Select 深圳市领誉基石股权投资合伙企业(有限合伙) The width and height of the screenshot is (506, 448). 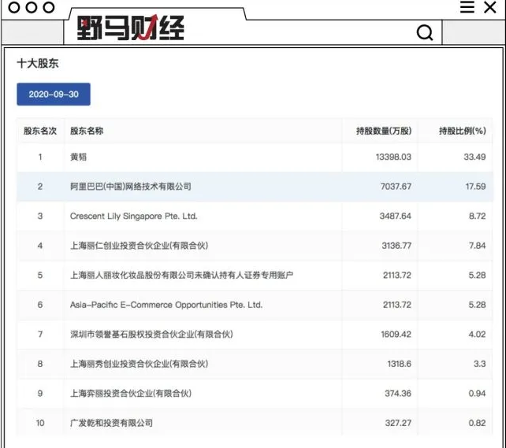151,334
